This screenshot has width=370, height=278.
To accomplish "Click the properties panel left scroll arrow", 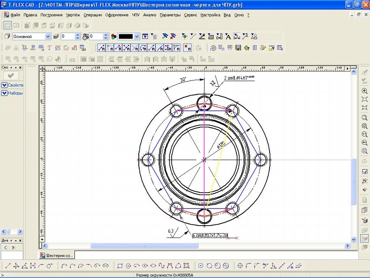I will tap(3, 232).
